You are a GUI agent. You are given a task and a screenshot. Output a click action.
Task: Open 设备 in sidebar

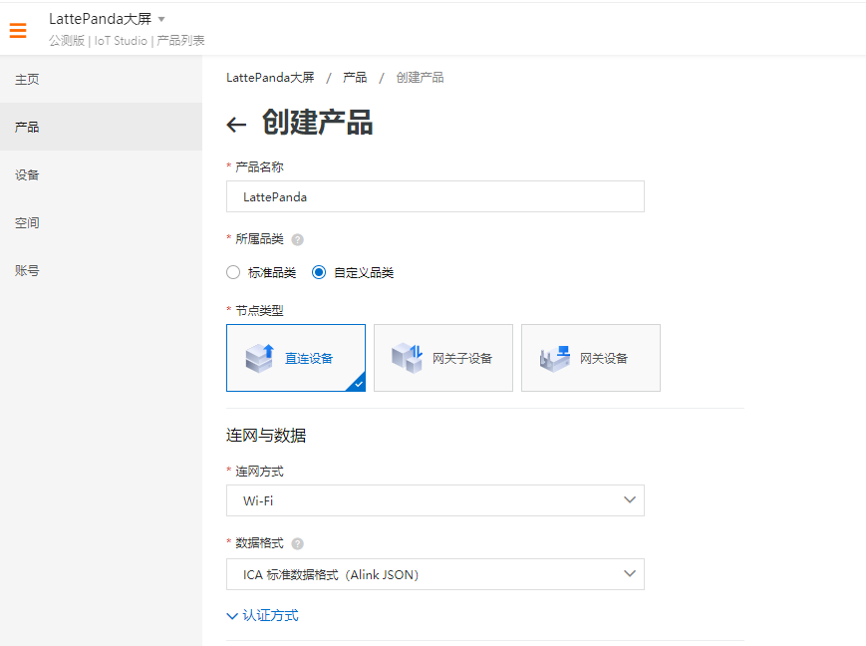pos(101,174)
